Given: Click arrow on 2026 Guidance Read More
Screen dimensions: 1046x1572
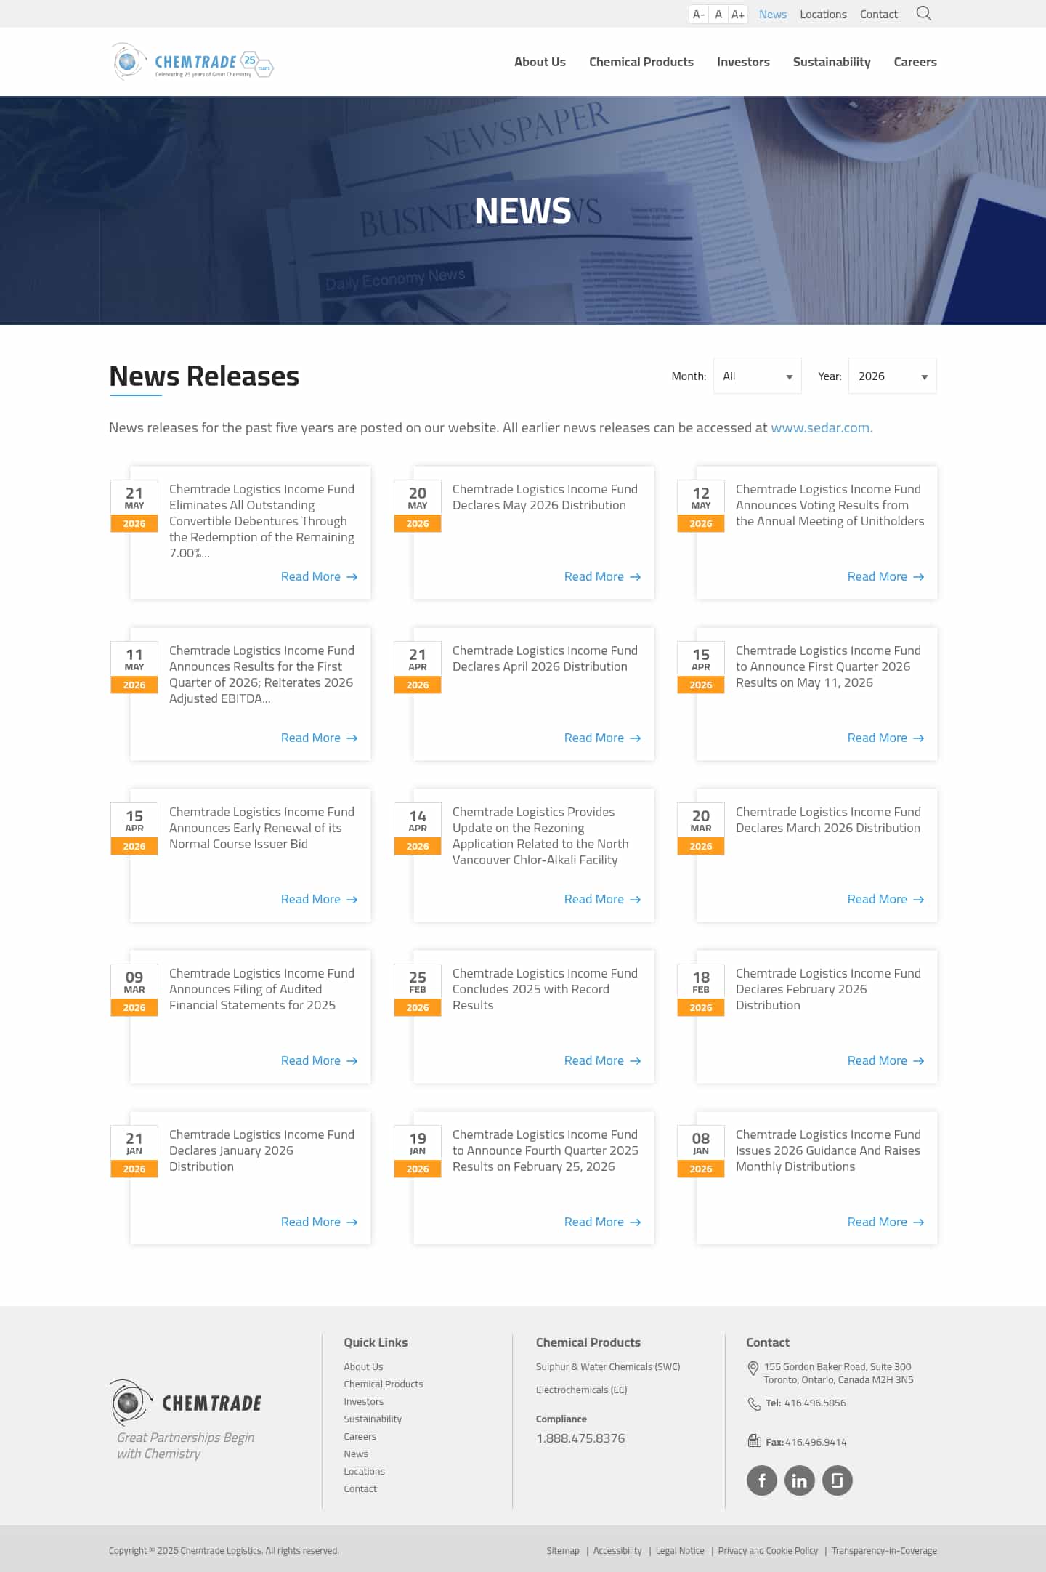Looking at the screenshot, I should point(919,1222).
